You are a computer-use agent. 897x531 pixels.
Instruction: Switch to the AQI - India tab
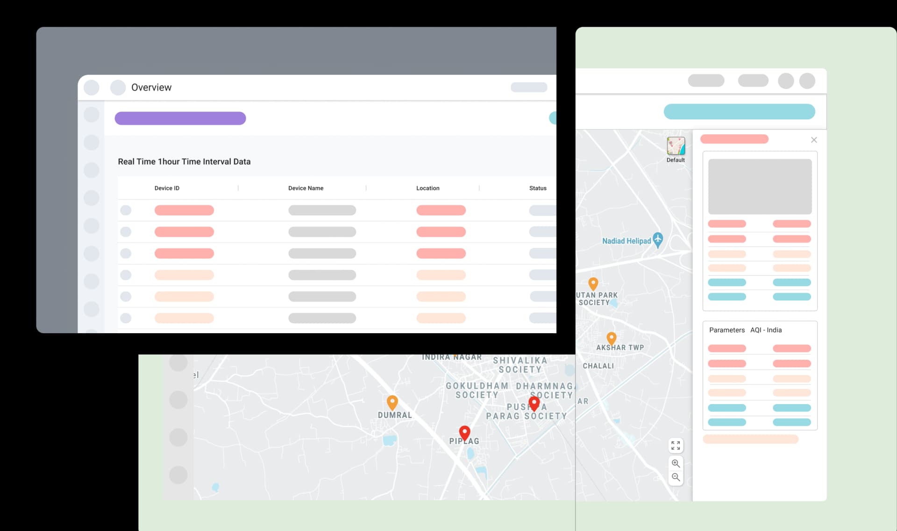(766, 330)
